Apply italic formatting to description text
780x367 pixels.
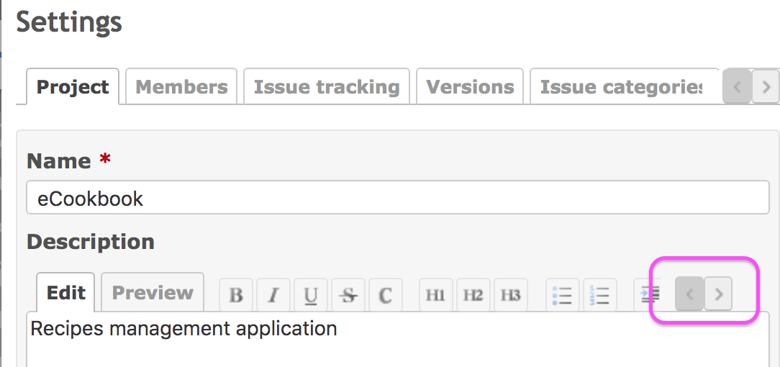(273, 295)
